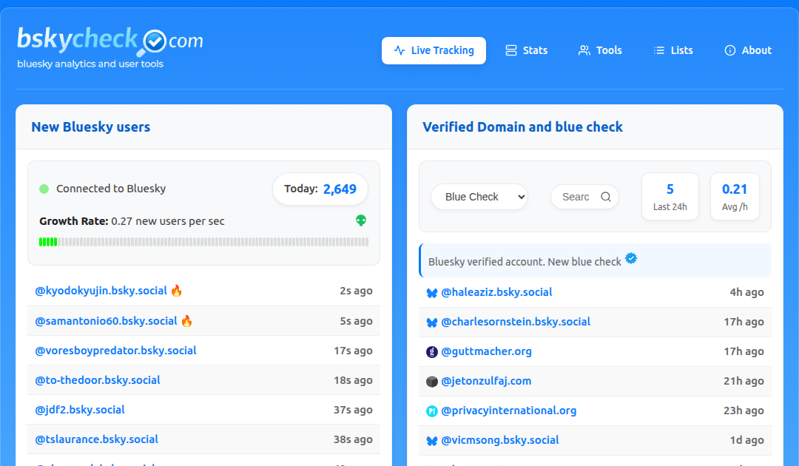Focus the verified accounts search field
This screenshot has height=466, width=799.
(576, 197)
